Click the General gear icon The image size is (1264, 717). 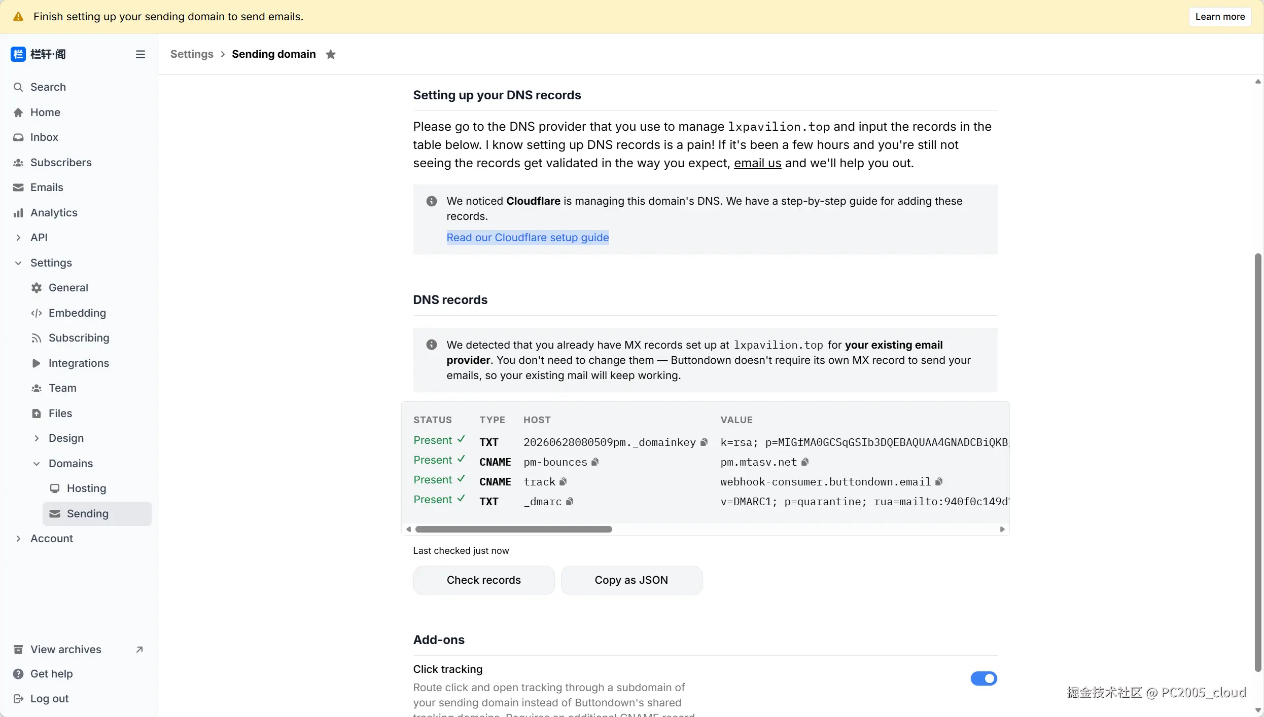(x=37, y=288)
